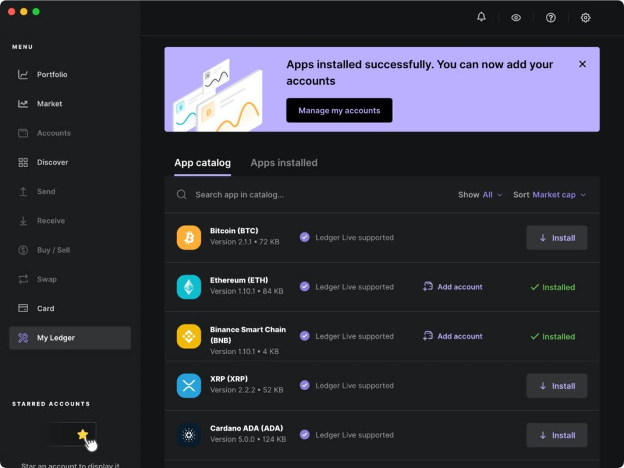The height and width of the screenshot is (468, 624).
Task: Click the search magnifier icon
Action: pos(182,194)
